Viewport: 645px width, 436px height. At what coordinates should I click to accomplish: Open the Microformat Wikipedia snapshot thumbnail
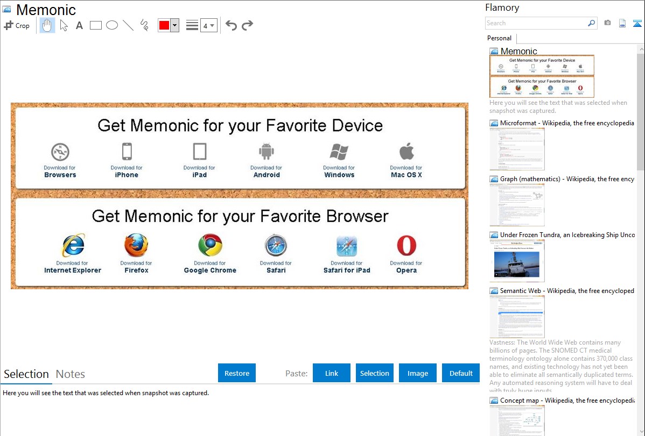tap(517, 149)
